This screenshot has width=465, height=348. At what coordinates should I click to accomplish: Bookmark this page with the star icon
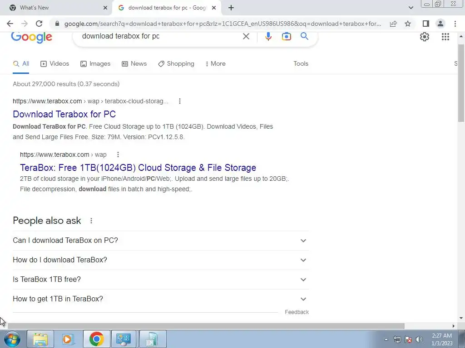pyautogui.click(x=408, y=24)
